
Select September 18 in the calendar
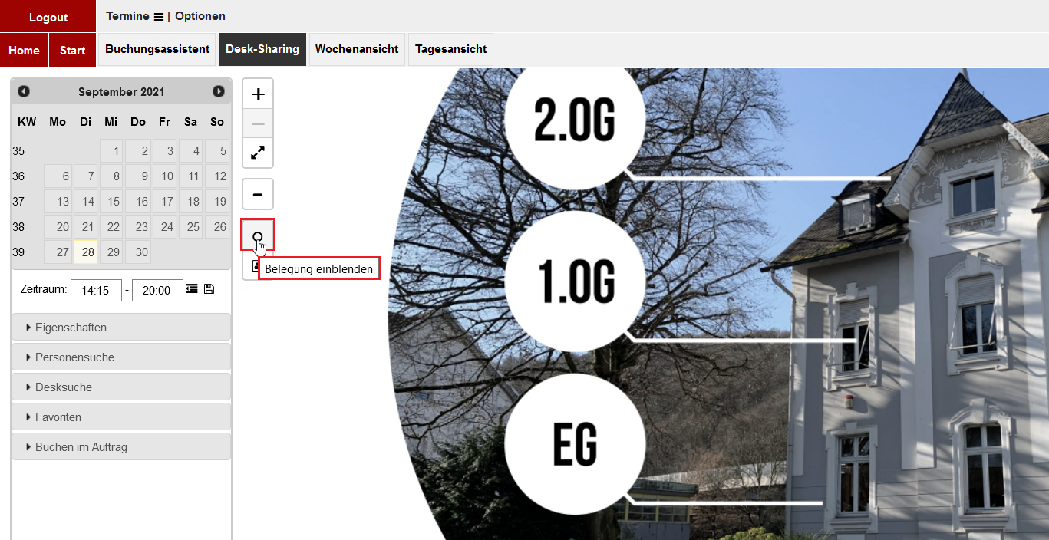[x=190, y=202]
